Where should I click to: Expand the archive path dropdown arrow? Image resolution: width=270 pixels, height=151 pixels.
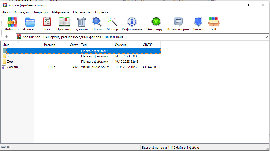[266, 37]
